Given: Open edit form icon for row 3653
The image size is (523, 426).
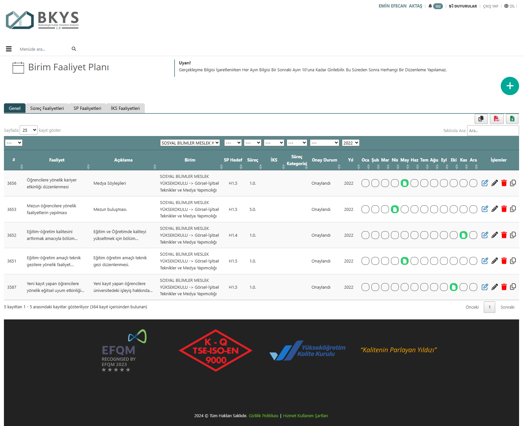Looking at the screenshot, I should 485,209.
